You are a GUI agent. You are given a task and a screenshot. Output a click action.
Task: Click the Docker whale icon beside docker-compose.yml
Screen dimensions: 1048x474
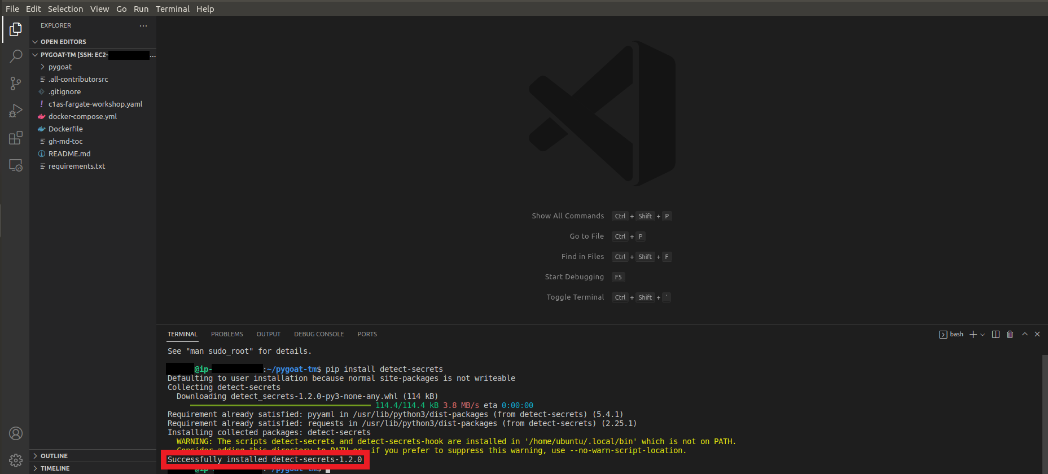click(42, 116)
